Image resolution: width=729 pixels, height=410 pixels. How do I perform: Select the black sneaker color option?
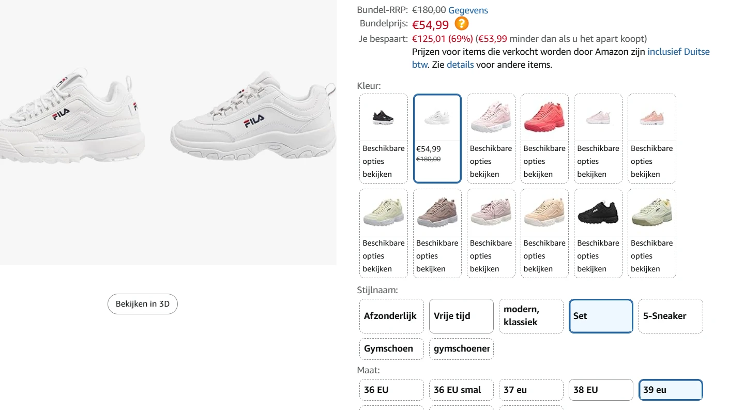pos(383,116)
